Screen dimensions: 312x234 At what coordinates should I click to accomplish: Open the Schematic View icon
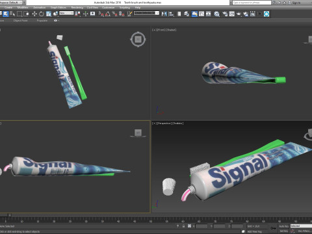[209, 14]
